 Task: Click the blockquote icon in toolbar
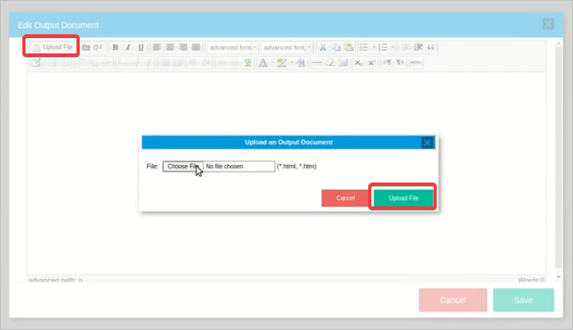431,47
